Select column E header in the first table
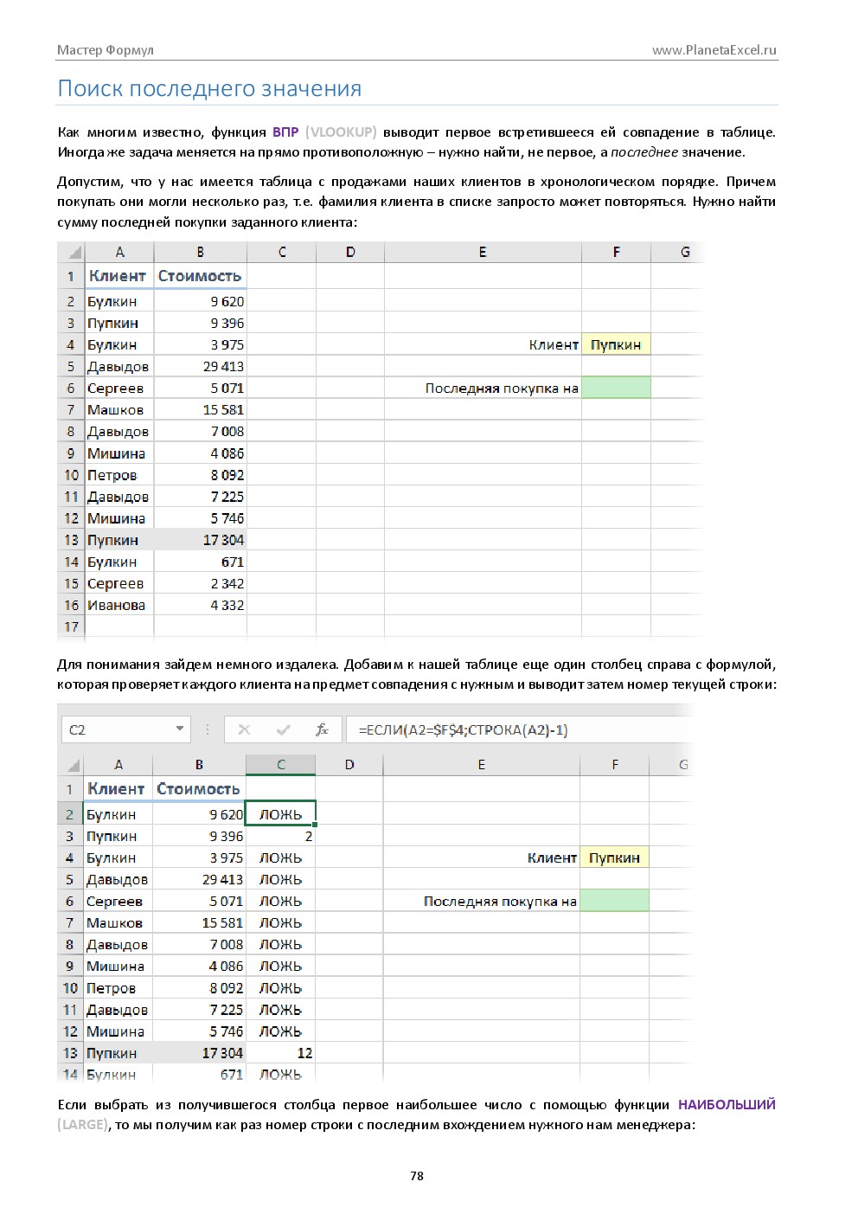Viewport: 858px width, 1214px height. pyautogui.click(x=483, y=252)
